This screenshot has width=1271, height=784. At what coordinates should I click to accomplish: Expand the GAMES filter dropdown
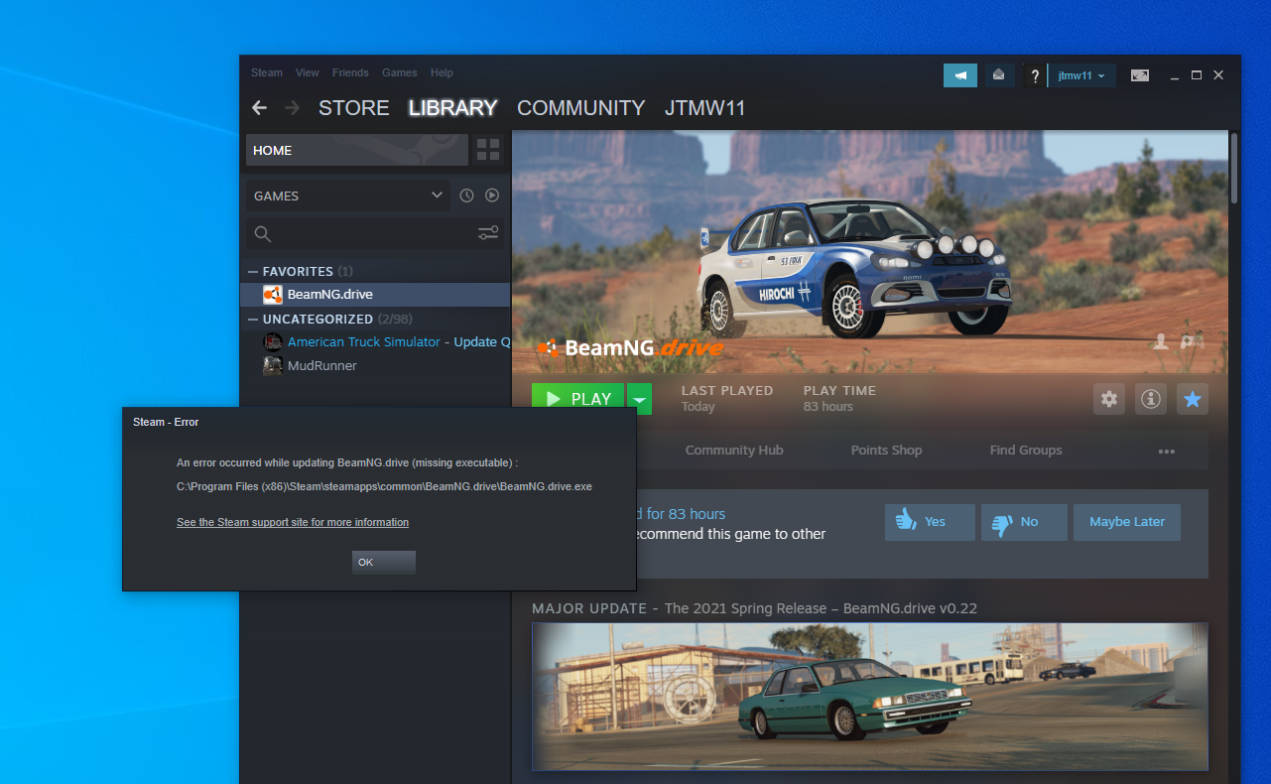(x=348, y=196)
